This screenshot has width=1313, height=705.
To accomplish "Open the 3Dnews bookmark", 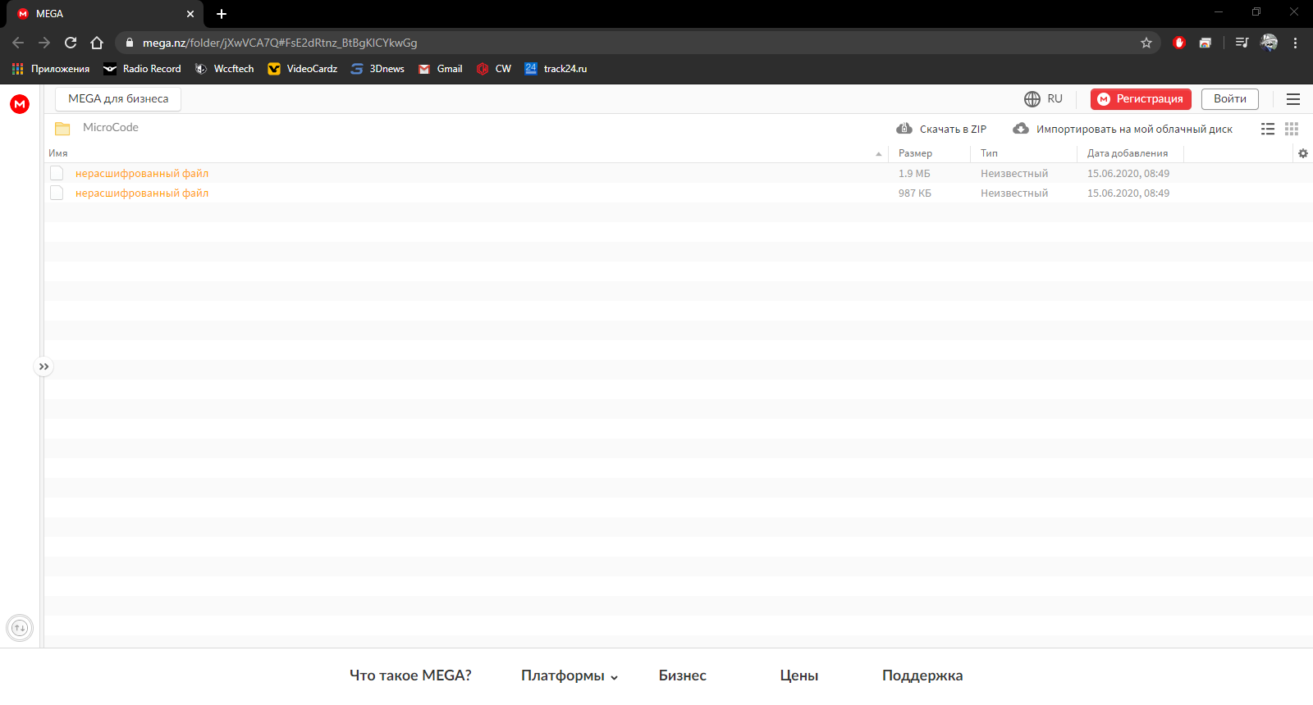I will tap(377, 69).
